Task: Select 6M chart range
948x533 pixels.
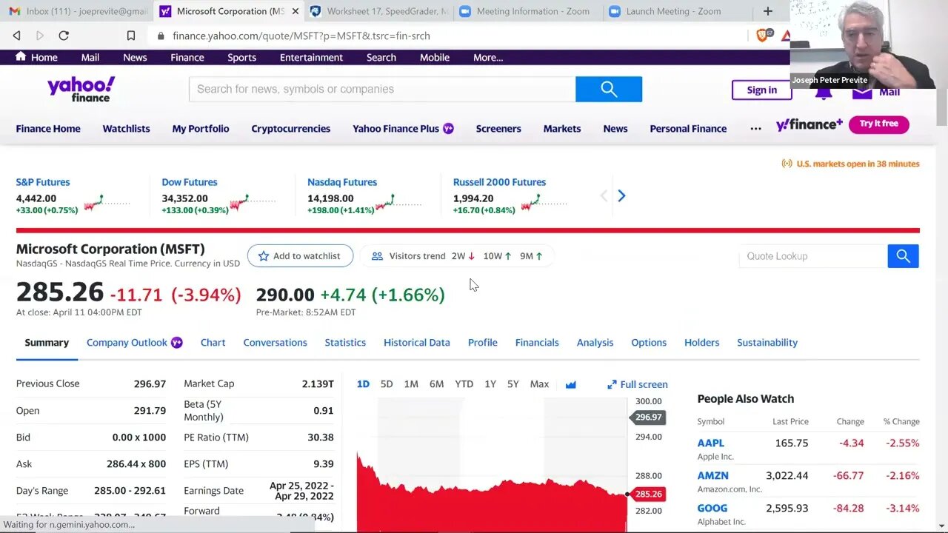Action: click(436, 384)
